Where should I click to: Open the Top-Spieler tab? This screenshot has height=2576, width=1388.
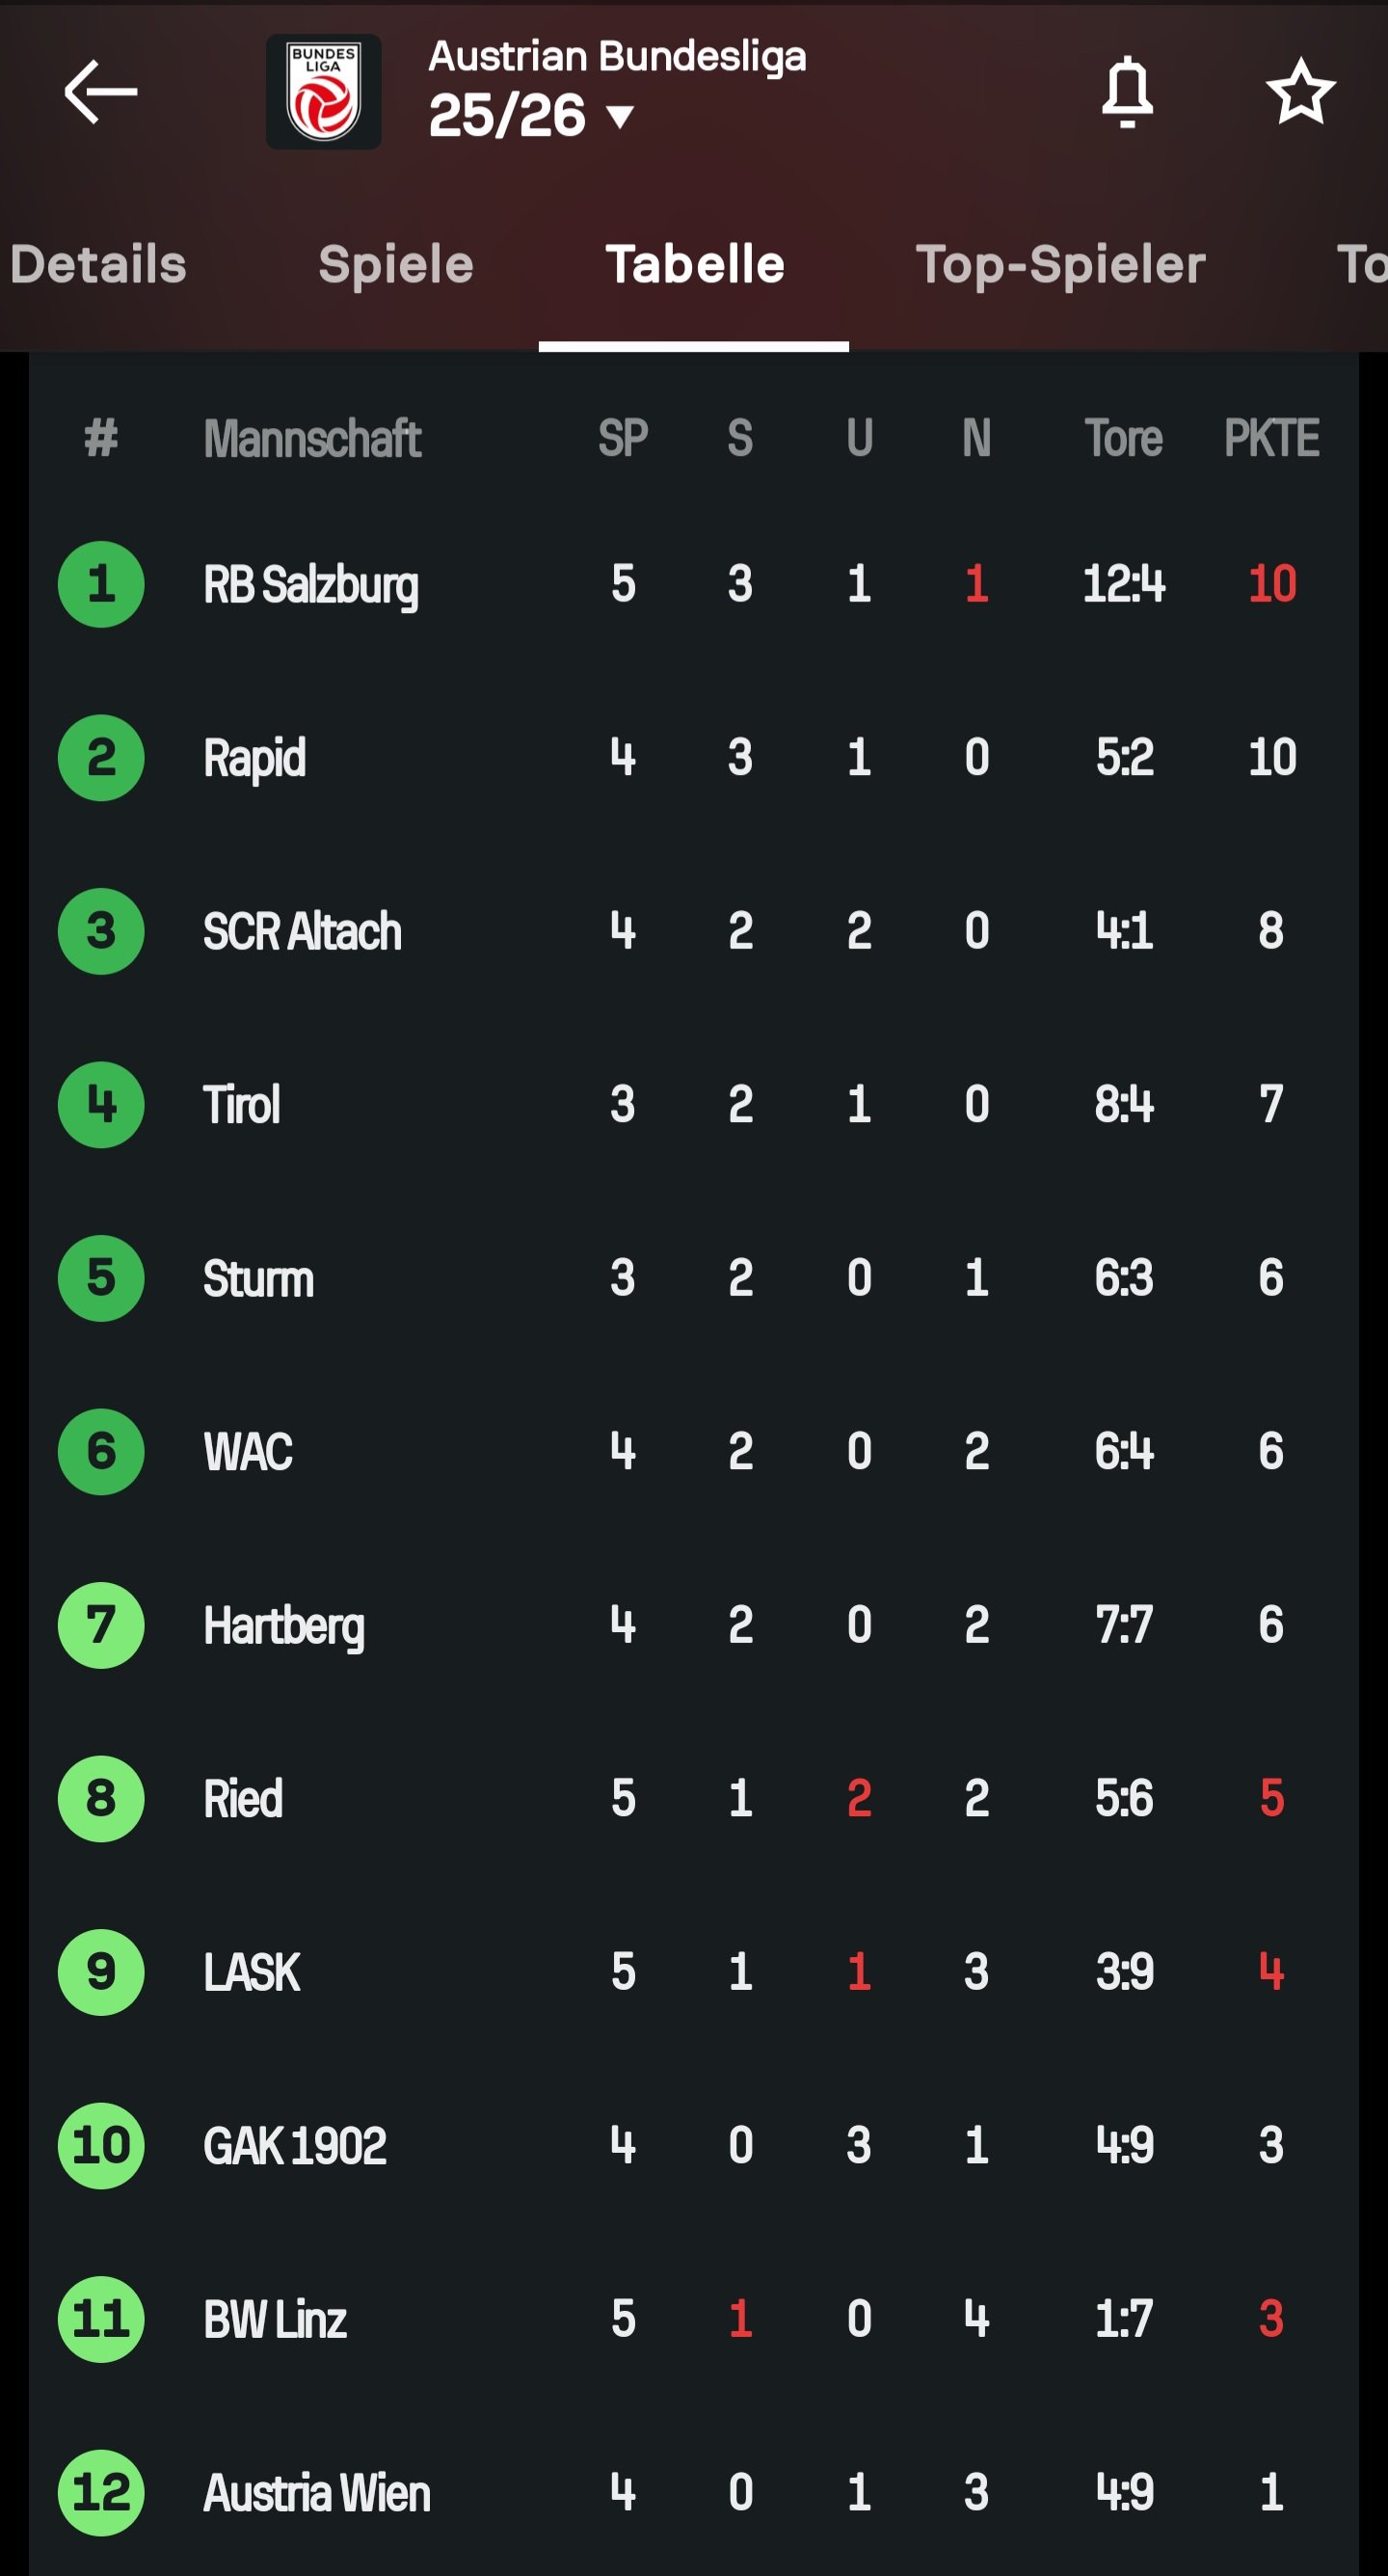click(x=1060, y=265)
